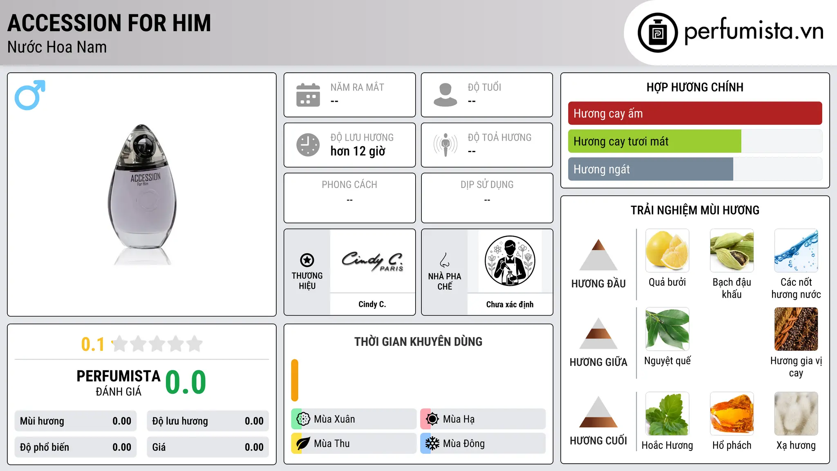The width and height of the screenshot is (837, 471).
Task: Click the nose icon above Nhà pha chế
Action: pos(445,260)
